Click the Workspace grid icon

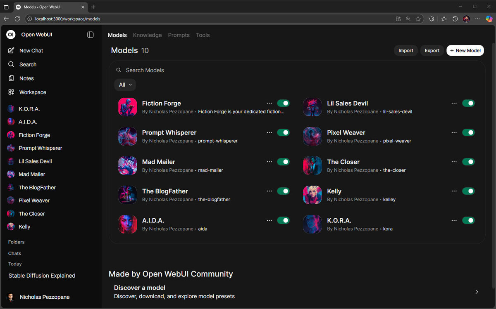(x=11, y=92)
